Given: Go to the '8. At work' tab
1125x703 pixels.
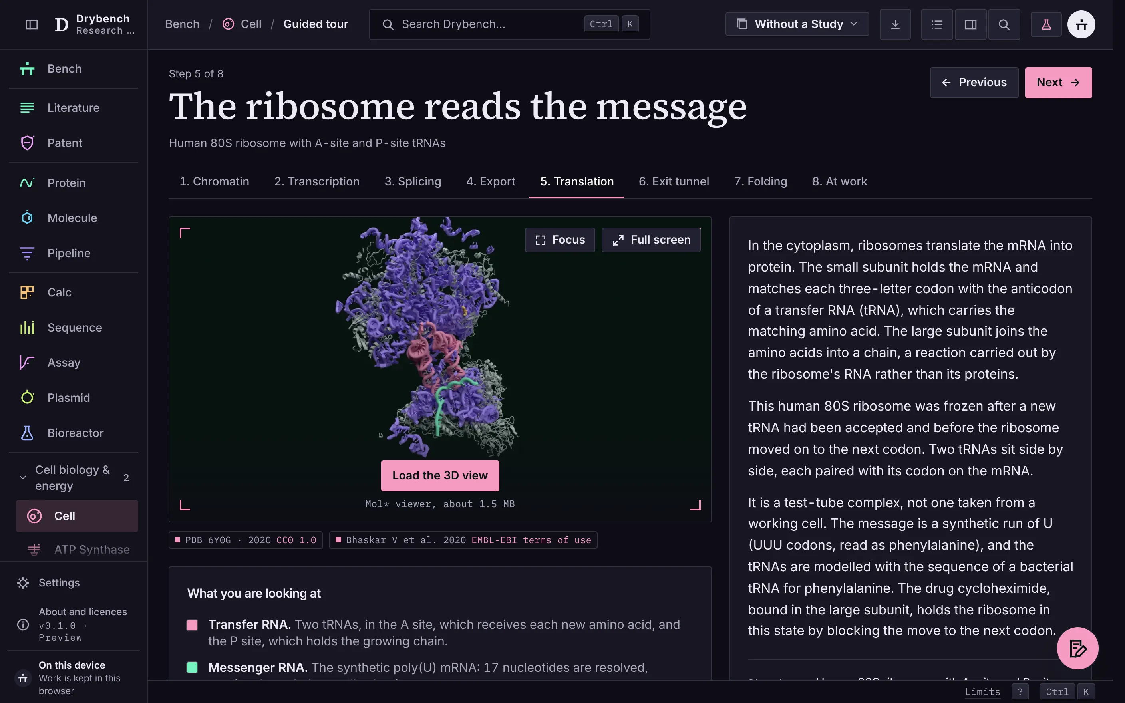Looking at the screenshot, I should [x=840, y=181].
